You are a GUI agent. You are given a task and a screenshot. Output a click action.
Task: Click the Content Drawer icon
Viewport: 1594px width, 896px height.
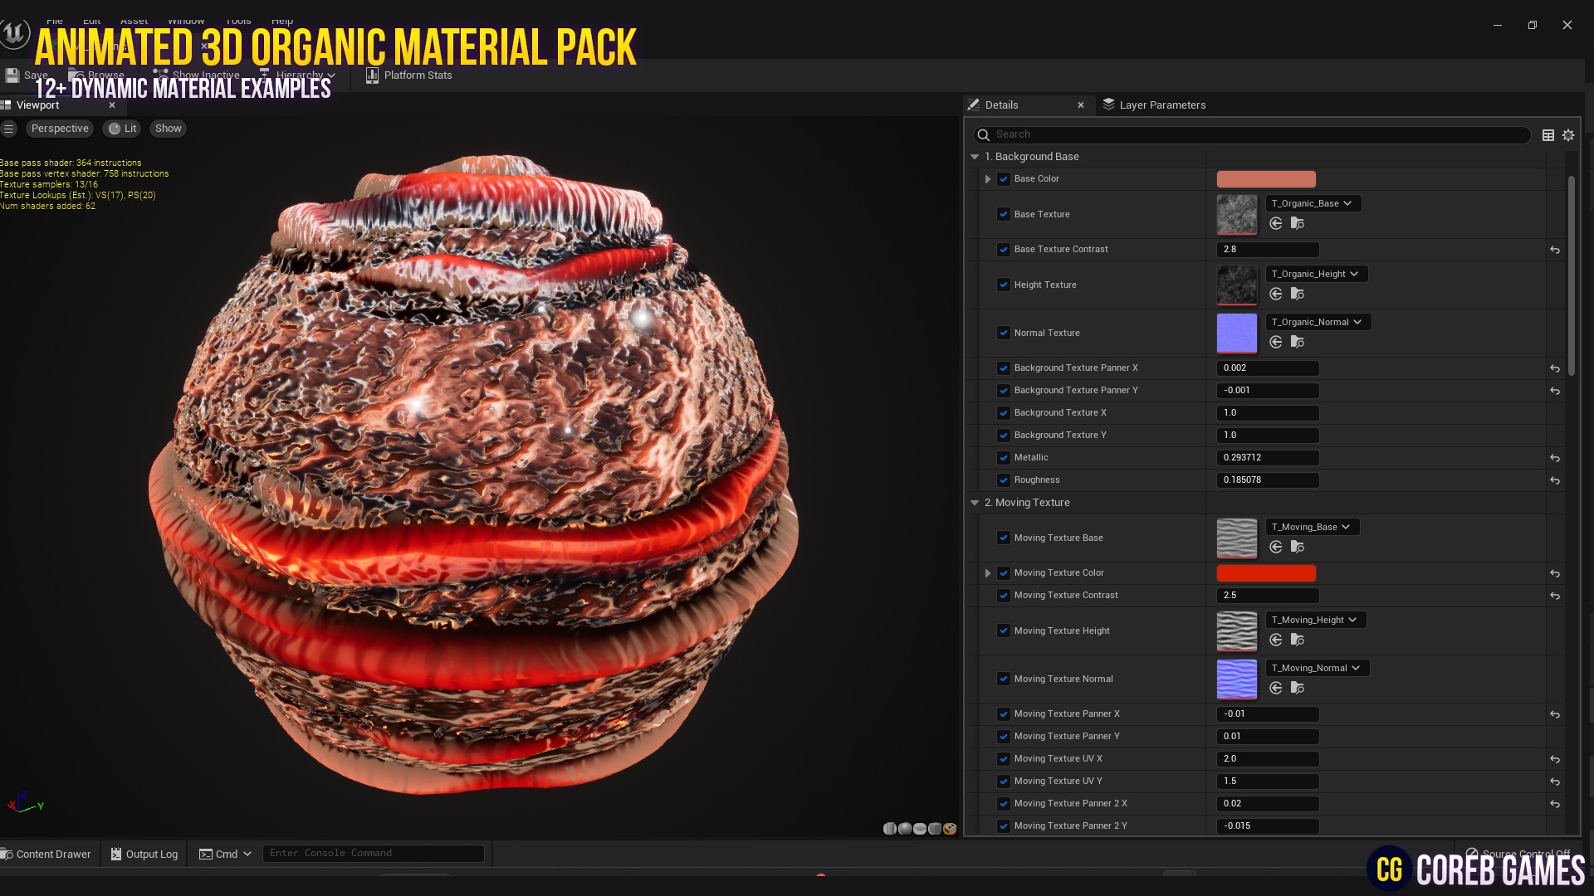(x=7, y=854)
